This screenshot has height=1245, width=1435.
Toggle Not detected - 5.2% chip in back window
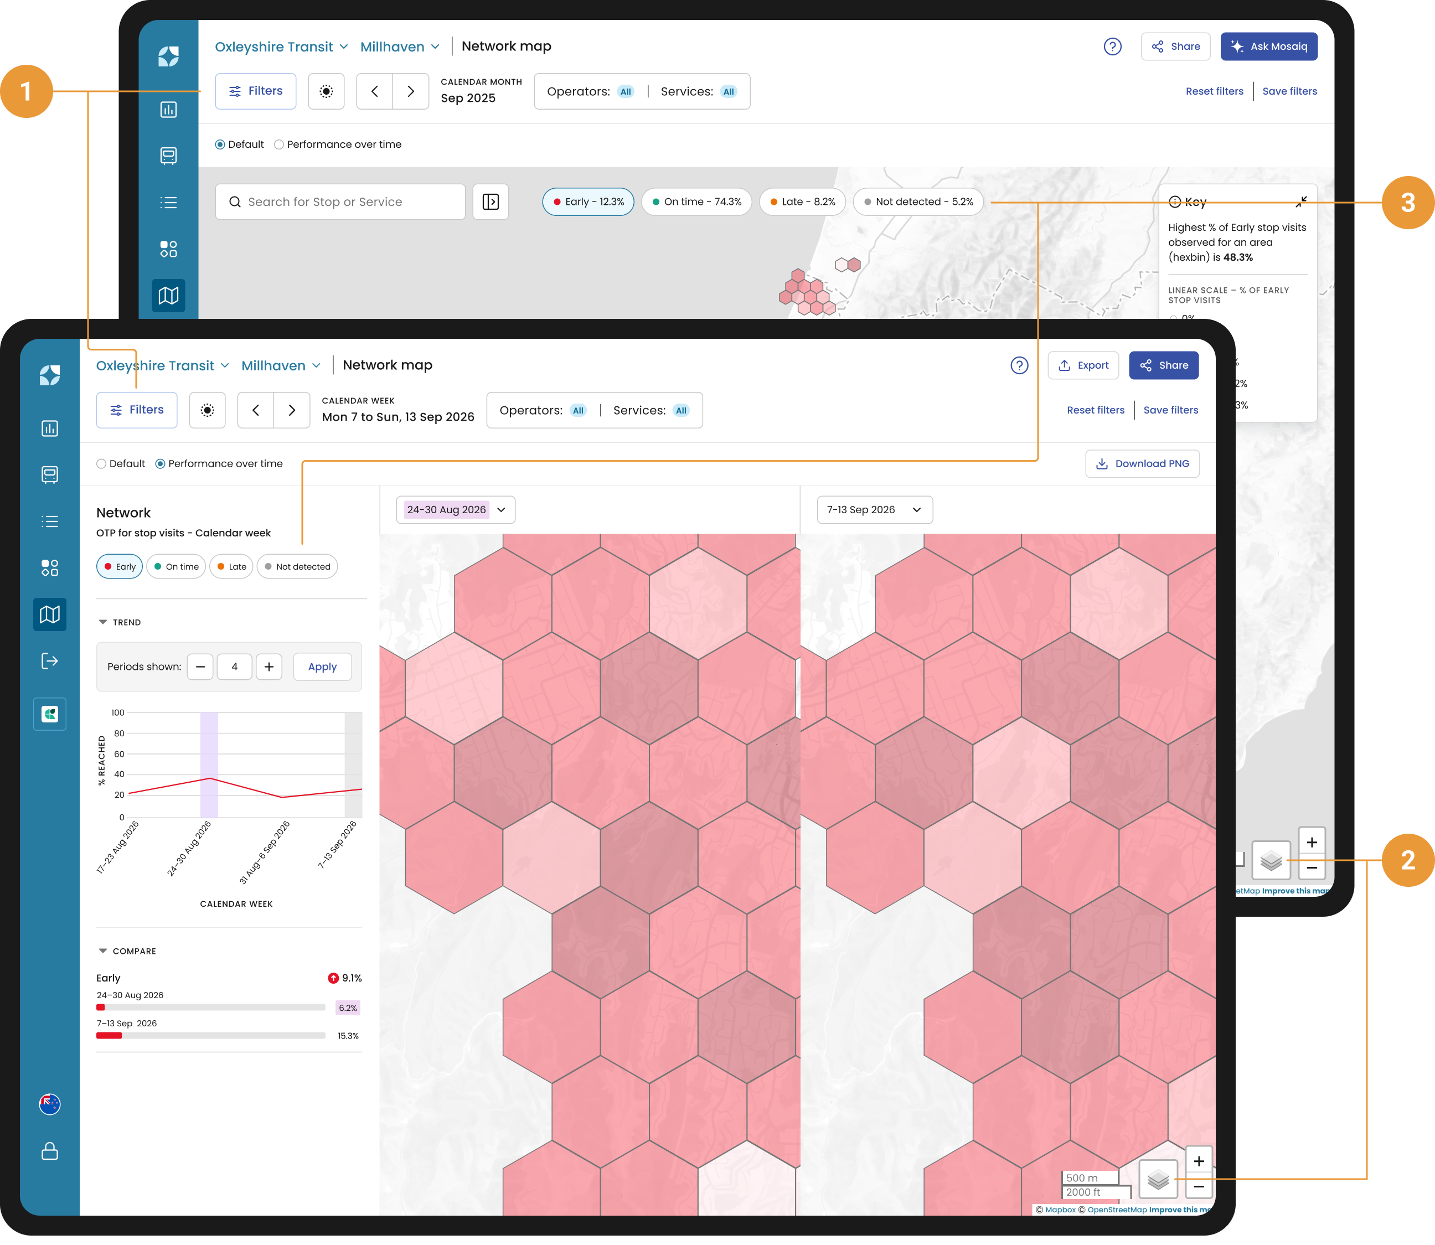click(917, 202)
